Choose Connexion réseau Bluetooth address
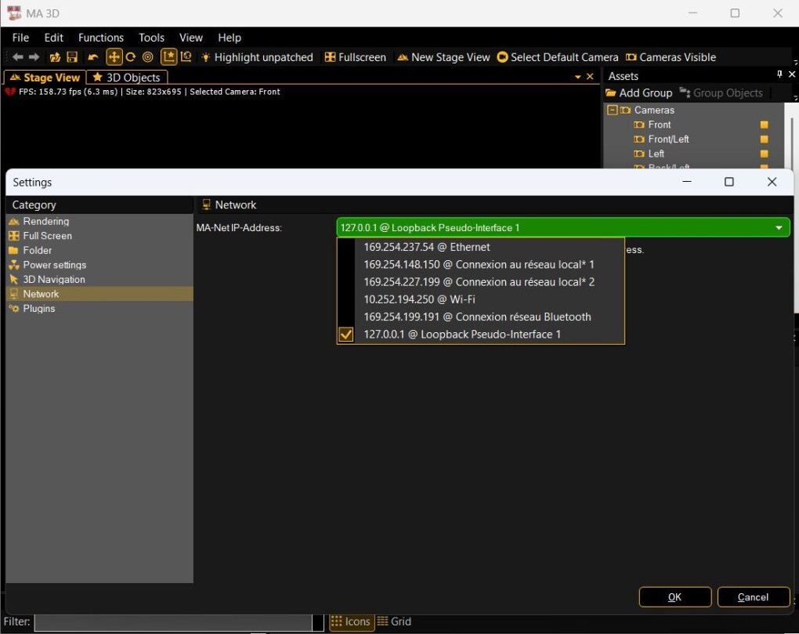 [x=480, y=317]
